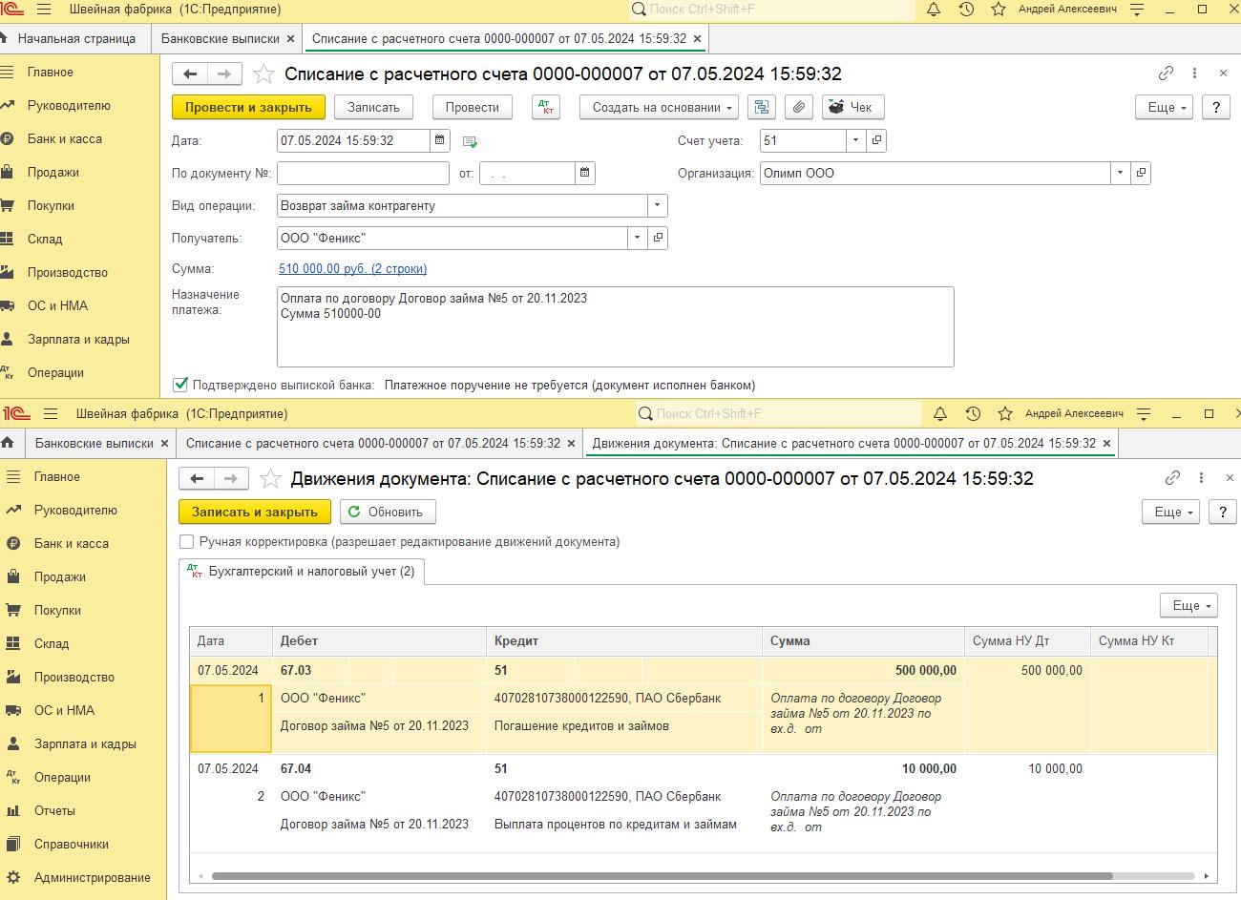Open notifications bell in lower window
Image resolution: width=1241 pixels, height=900 pixels.
point(940,413)
